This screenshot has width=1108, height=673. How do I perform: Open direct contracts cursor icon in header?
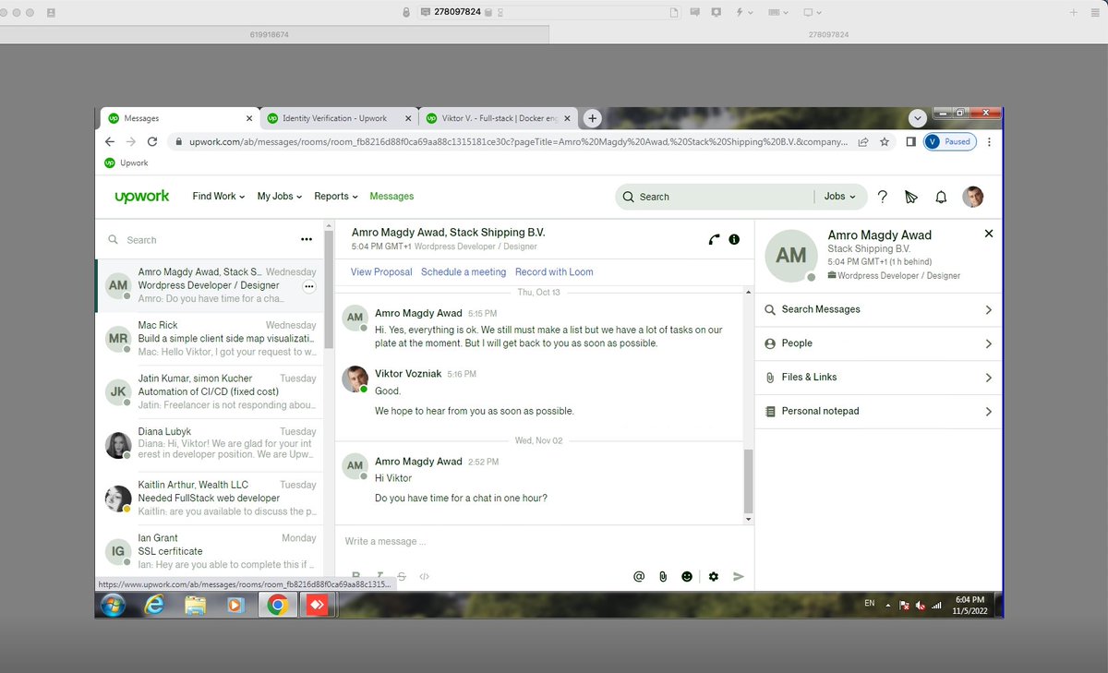coord(911,197)
